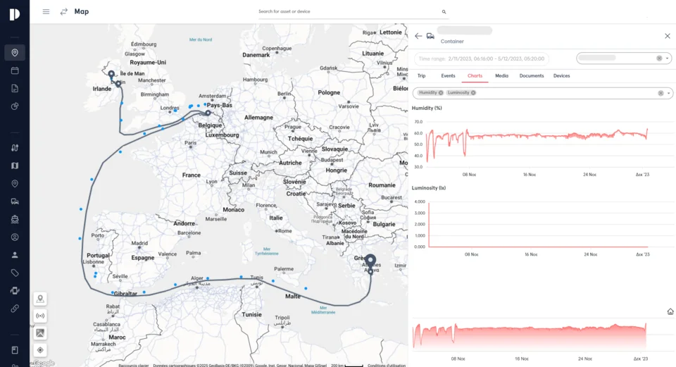Click the signal broadcast map button
Viewport: 676px width, 367px height.
[x=40, y=316]
